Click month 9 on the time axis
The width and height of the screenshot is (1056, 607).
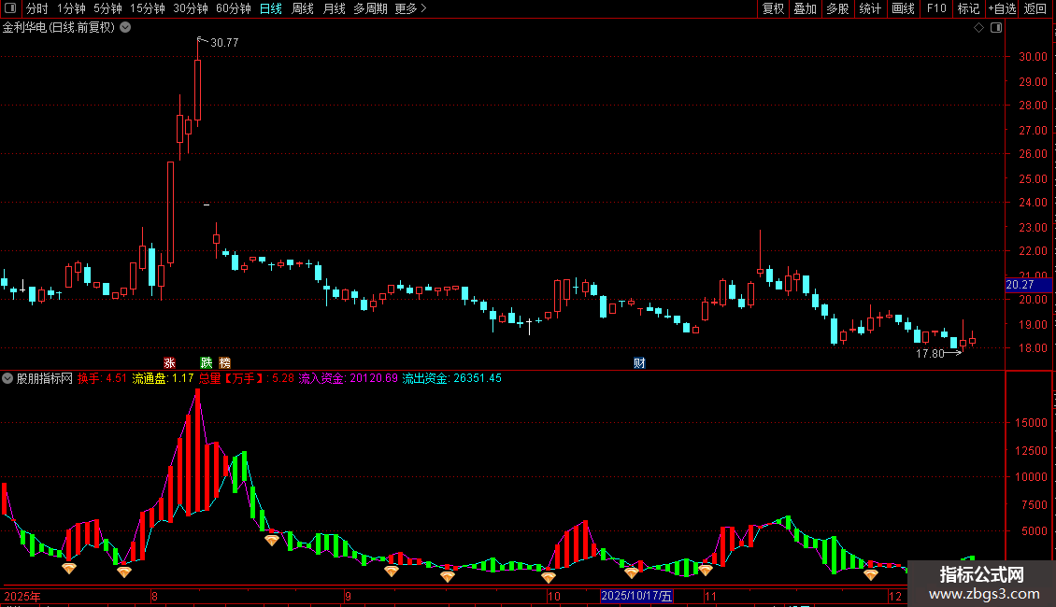coord(348,596)
